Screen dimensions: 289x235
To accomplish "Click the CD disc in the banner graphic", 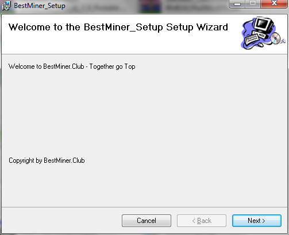I will pos(275,38).
